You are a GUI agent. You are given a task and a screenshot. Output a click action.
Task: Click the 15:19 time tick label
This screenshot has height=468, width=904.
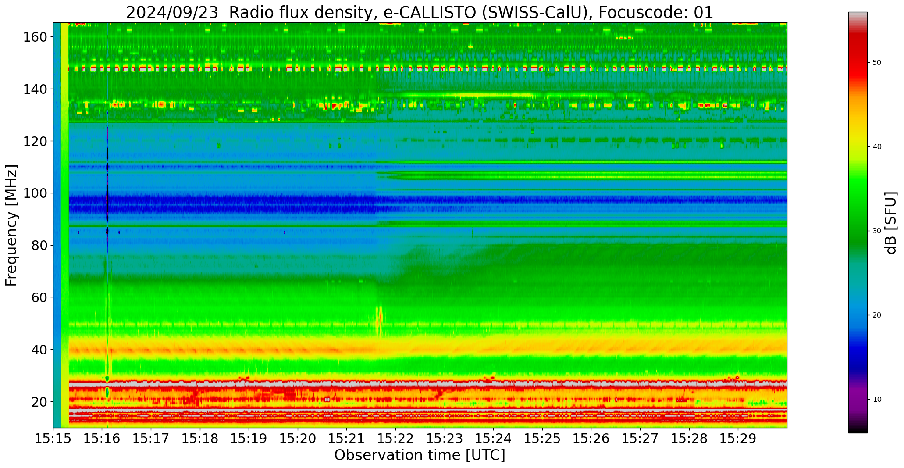pos(249,438)
